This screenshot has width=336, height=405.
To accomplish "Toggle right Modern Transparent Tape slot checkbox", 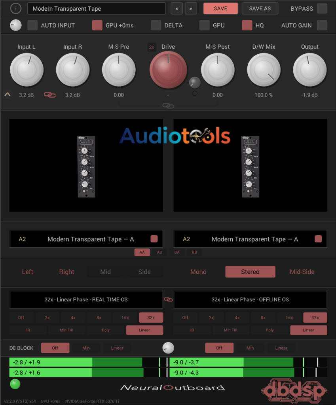I will click(318, 238).
